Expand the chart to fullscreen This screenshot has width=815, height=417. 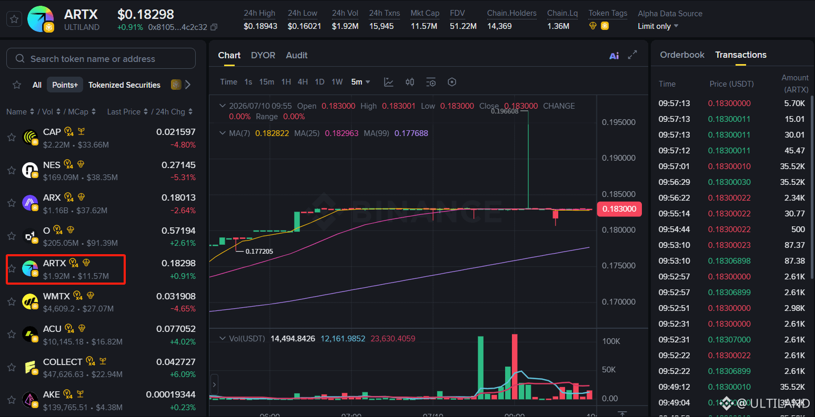[x=632, y=55]
